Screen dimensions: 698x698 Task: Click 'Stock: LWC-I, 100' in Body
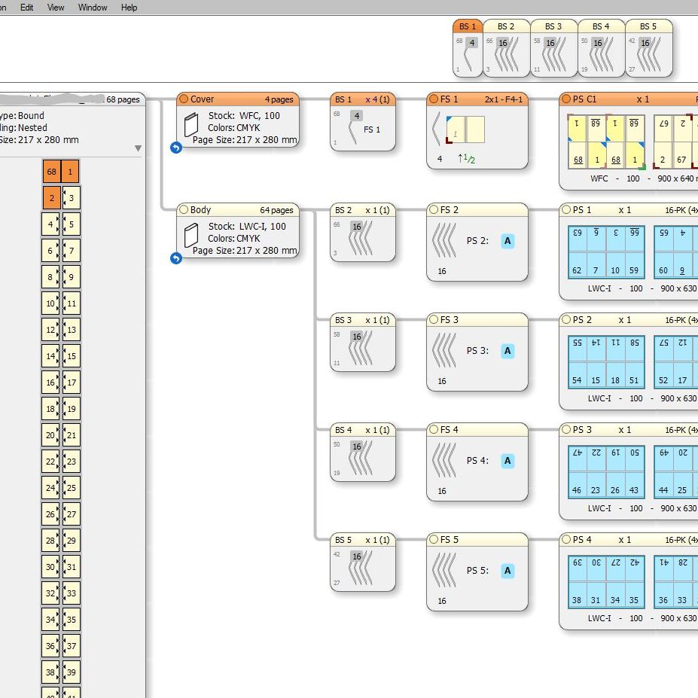coord(247,226)
